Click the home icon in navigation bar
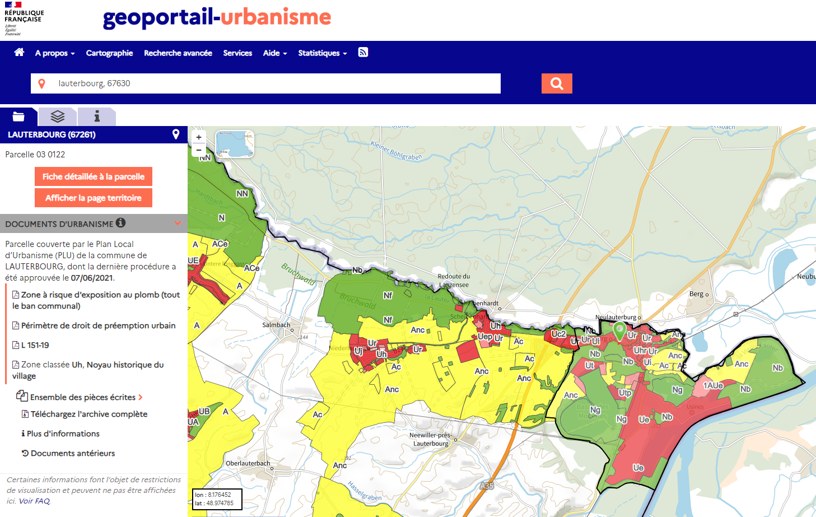 (19, 53)
